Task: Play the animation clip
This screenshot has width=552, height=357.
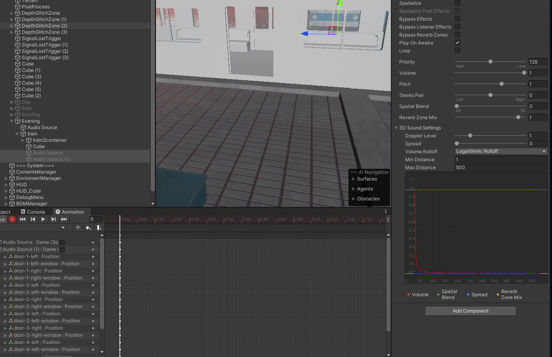Action: coord(43,219)
